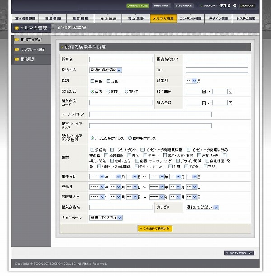Check the 女性 checkbox
The image size is (271, 276).
pos(108,81)
